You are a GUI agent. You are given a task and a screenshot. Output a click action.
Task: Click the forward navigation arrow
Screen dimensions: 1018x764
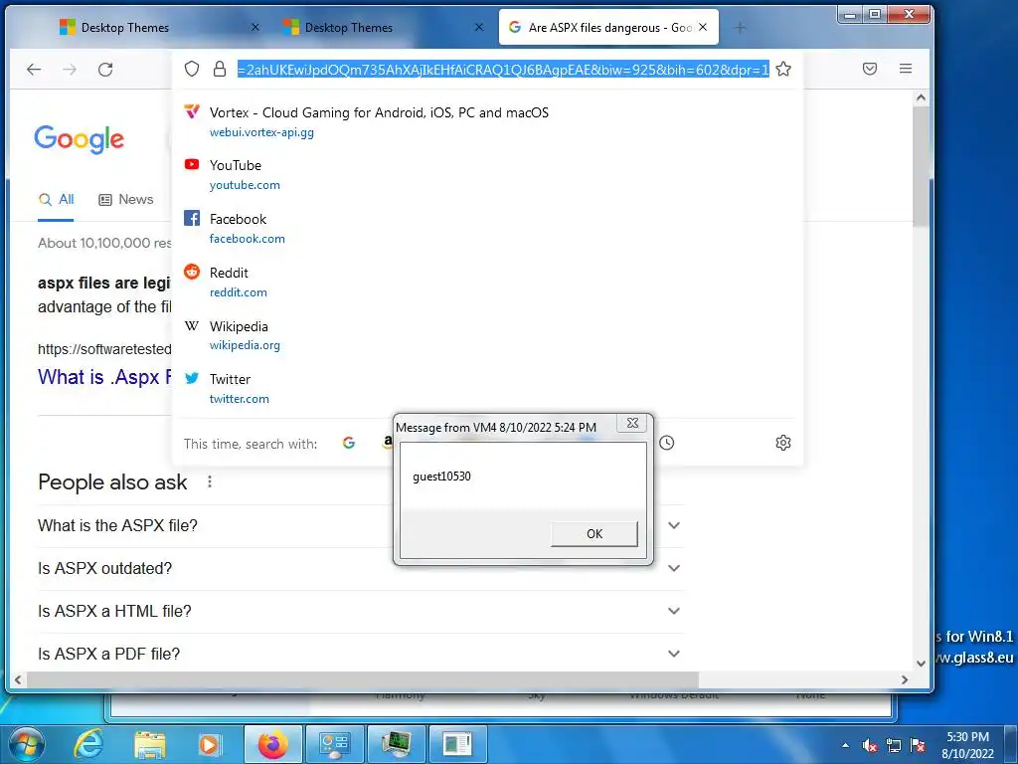tap(70, 69)
